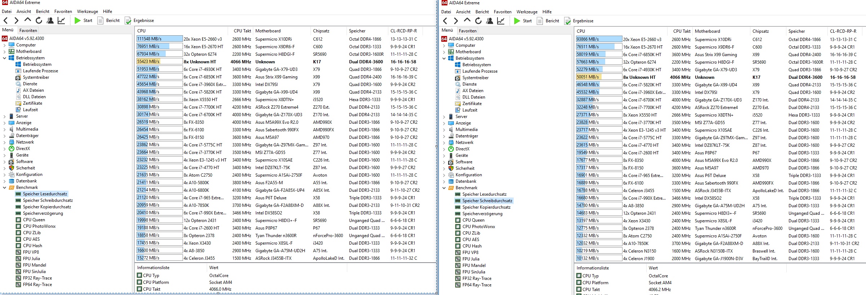Select FPU Mandel benchmark in right window

(x=474, y=265)
